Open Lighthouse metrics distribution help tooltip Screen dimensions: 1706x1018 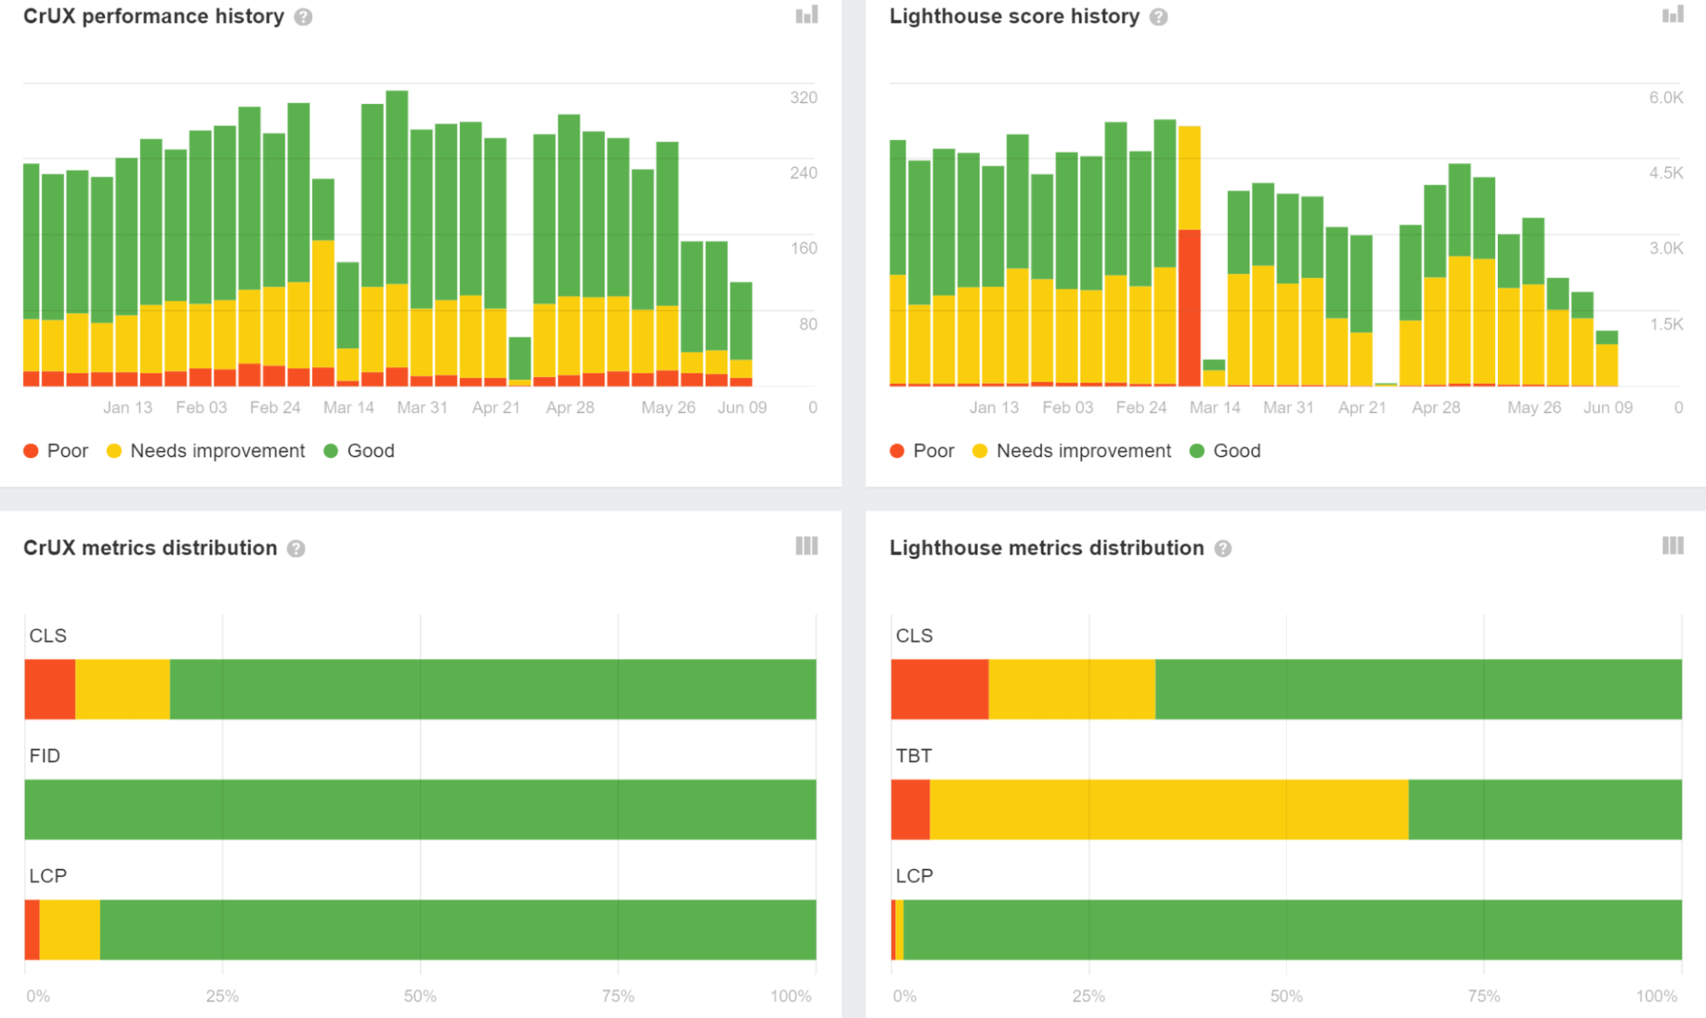tap(1222, 549)
